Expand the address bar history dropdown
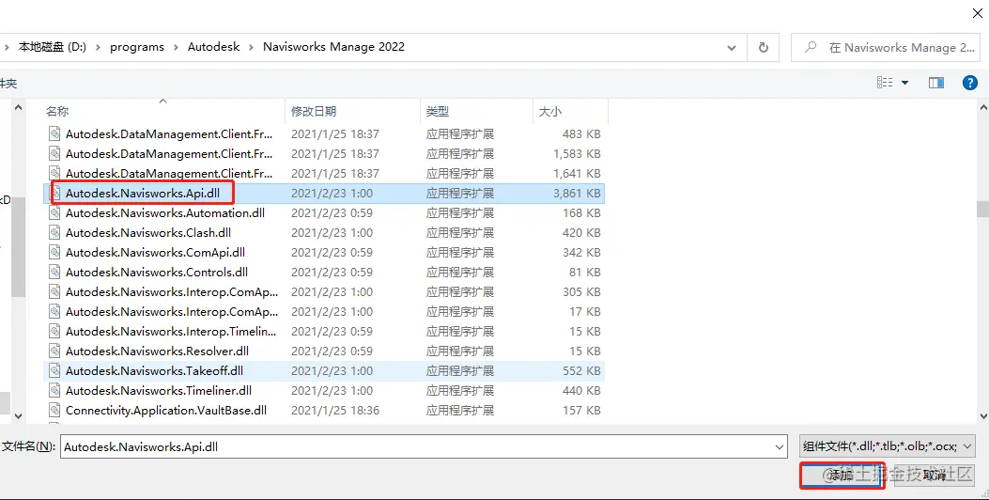Viewport: 989px width, 500px height. click(x=732, y=48)
